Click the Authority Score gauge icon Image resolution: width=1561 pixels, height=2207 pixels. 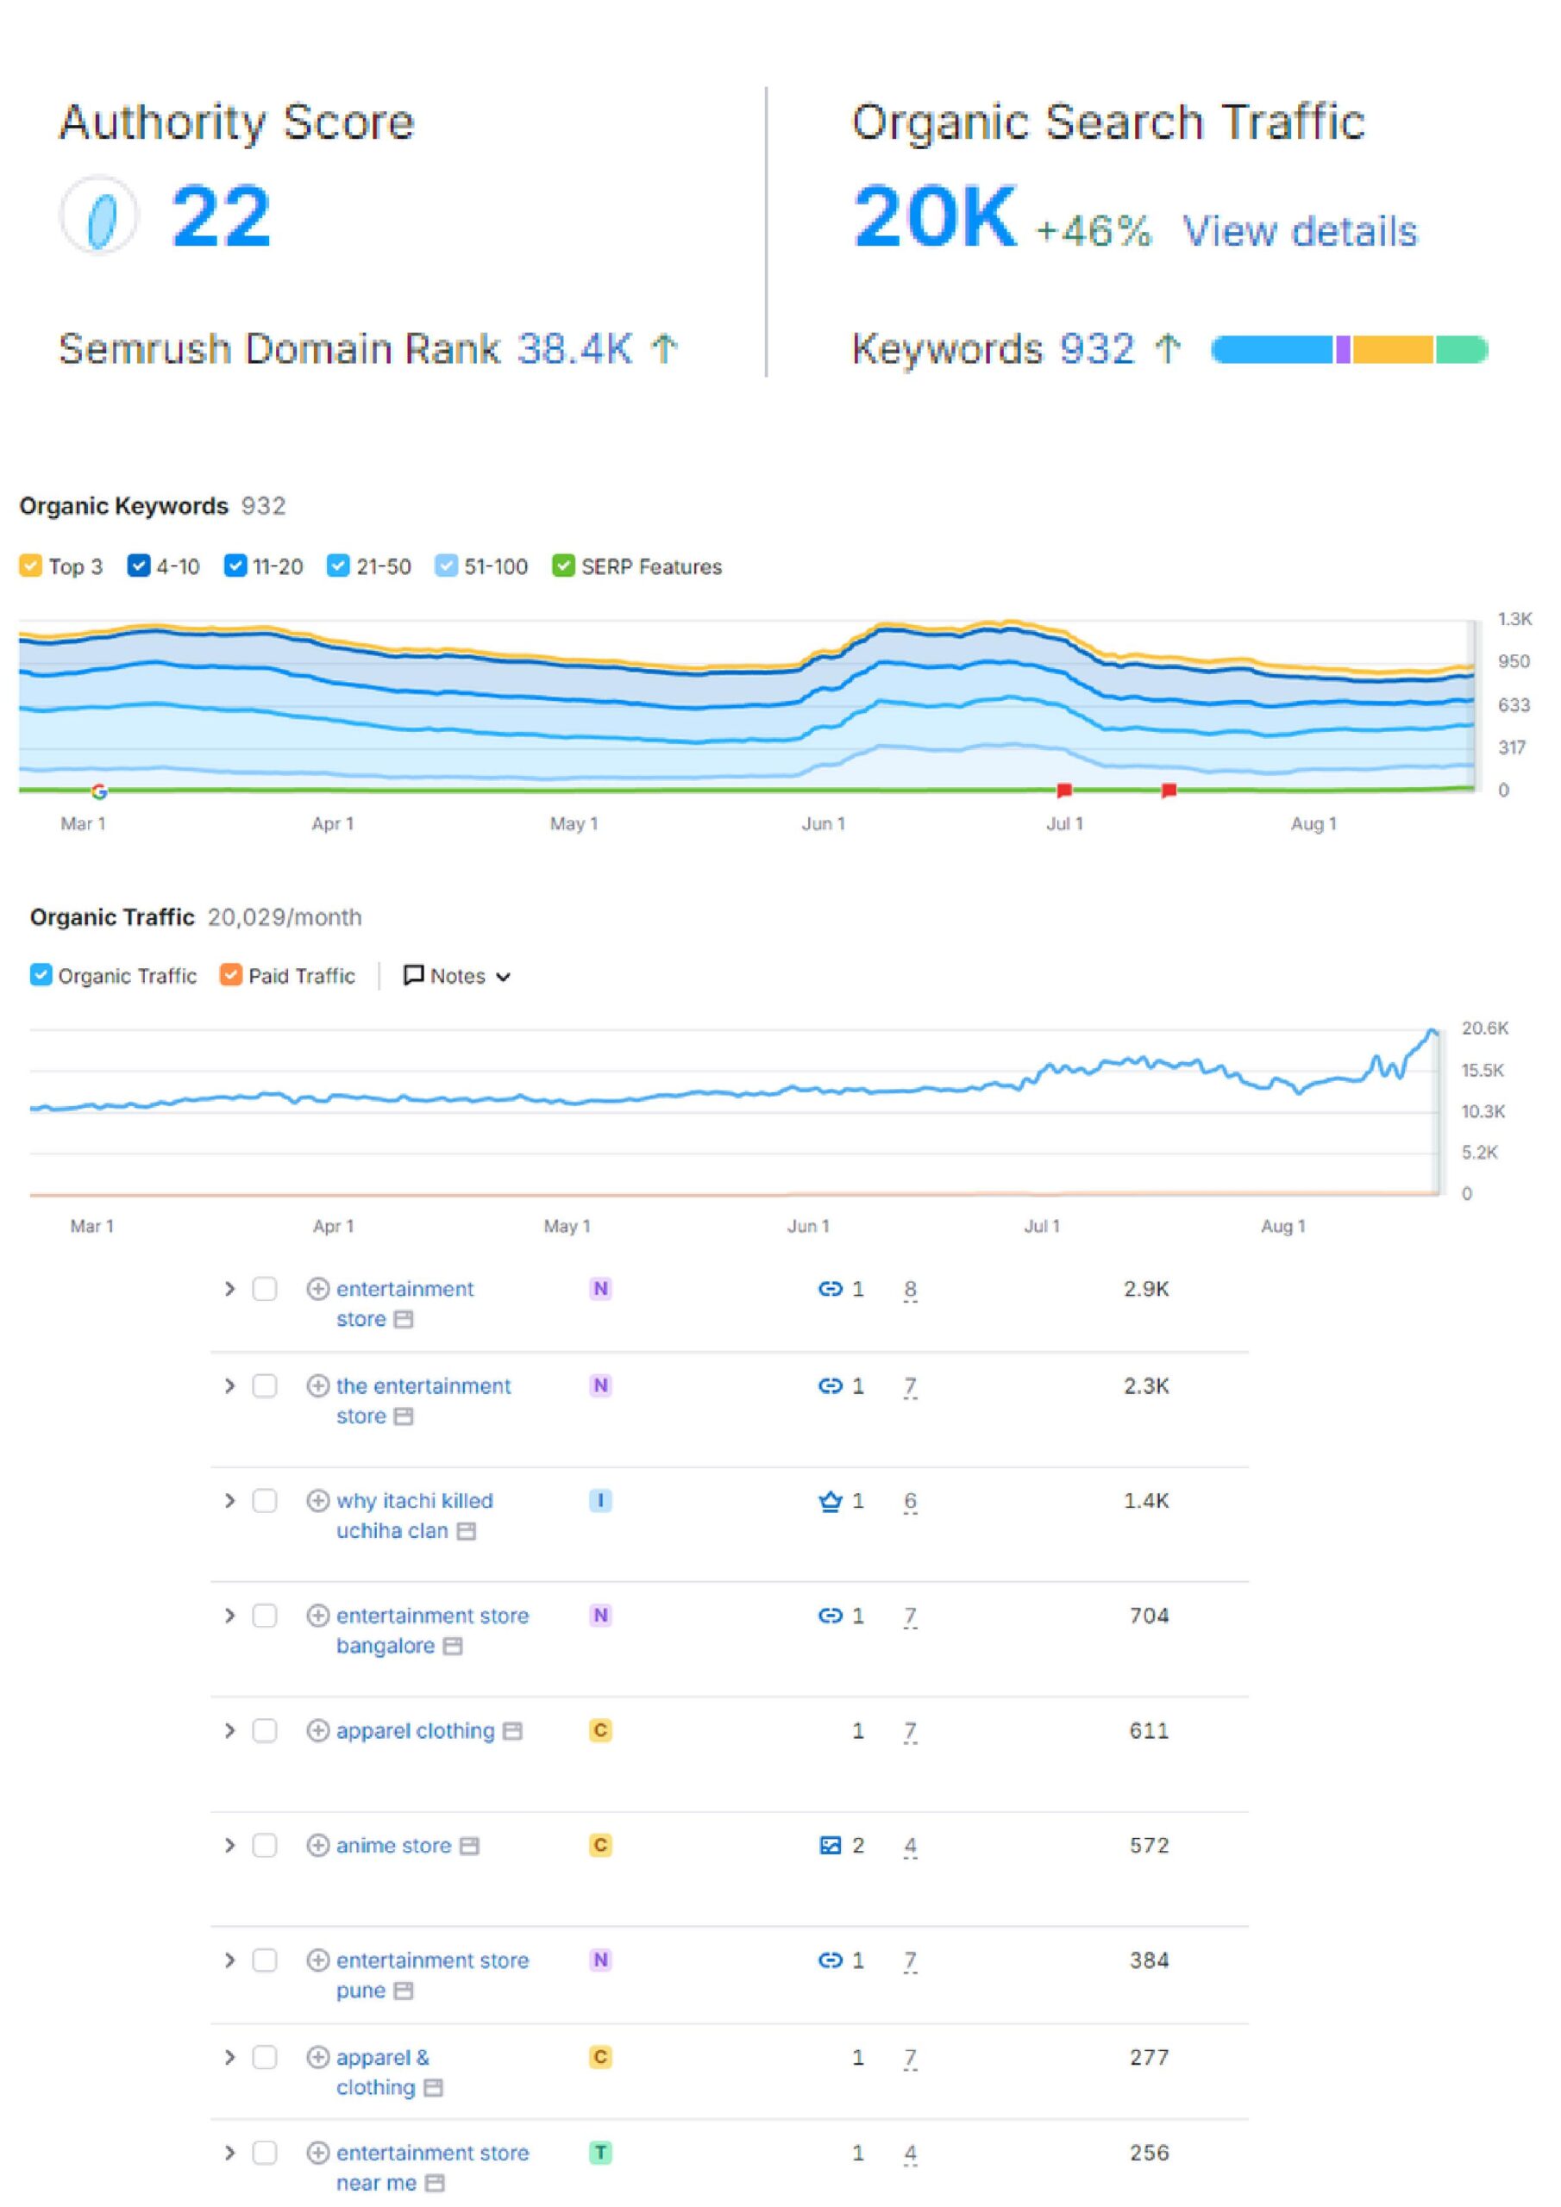point(99,215)
